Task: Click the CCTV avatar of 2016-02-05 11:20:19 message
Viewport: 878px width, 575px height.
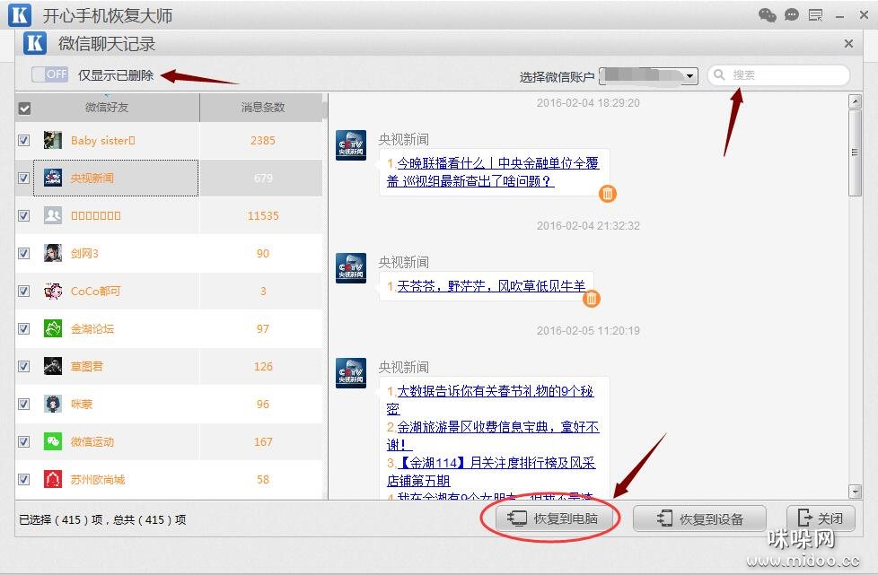Action: click(351, 373)
